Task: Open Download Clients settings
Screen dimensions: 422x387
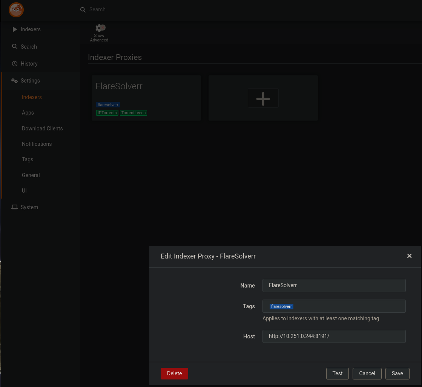Action: 42,128
